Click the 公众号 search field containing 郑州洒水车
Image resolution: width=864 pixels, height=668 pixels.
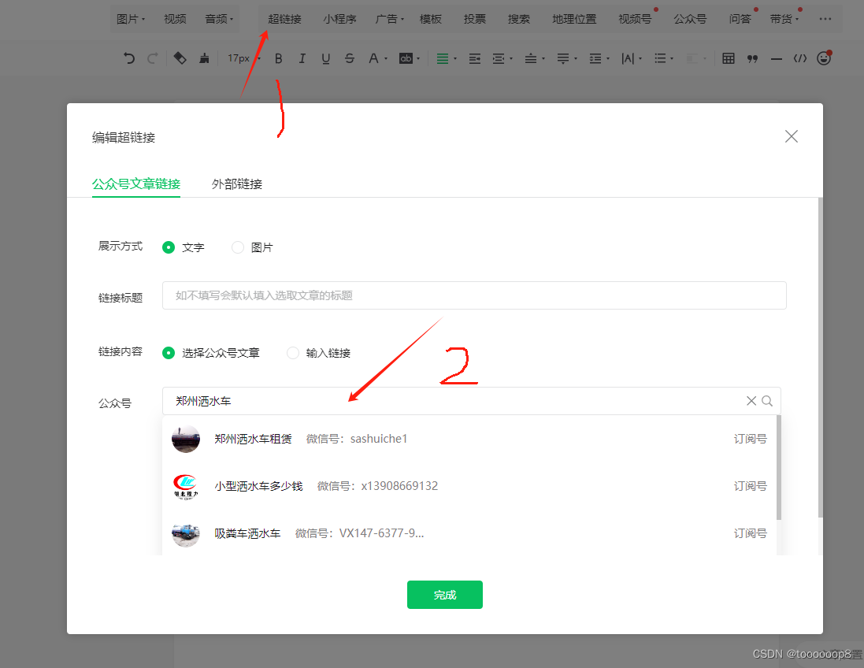click(x=471, y=401)
